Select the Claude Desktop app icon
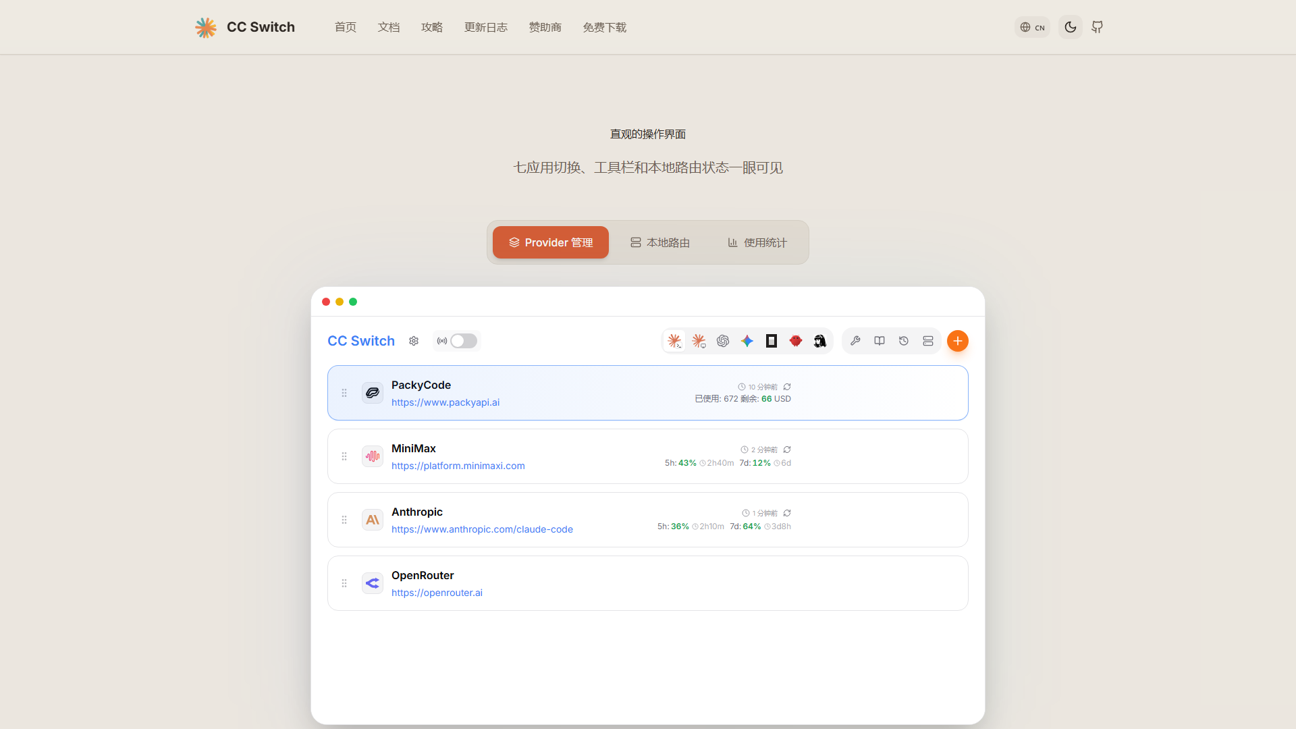 [699, 341]
